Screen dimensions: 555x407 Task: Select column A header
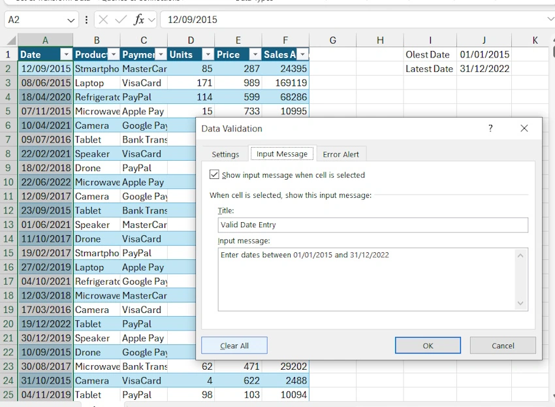pos(45,41)
